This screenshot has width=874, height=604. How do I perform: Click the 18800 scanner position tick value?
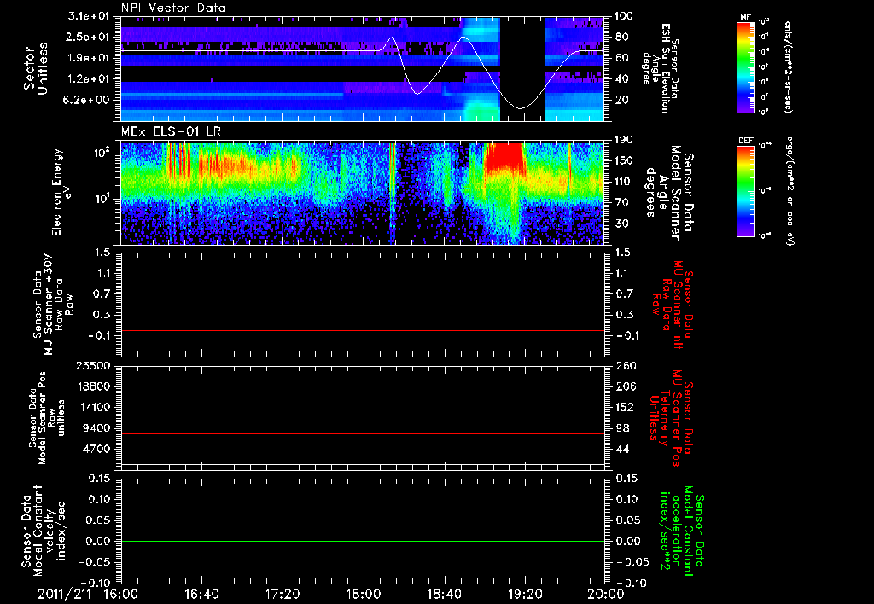pyautogui.click(x=93, y=386)
